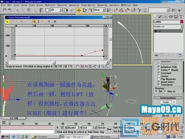
Task: Open the Rendering menu
Action: (102, 5)
